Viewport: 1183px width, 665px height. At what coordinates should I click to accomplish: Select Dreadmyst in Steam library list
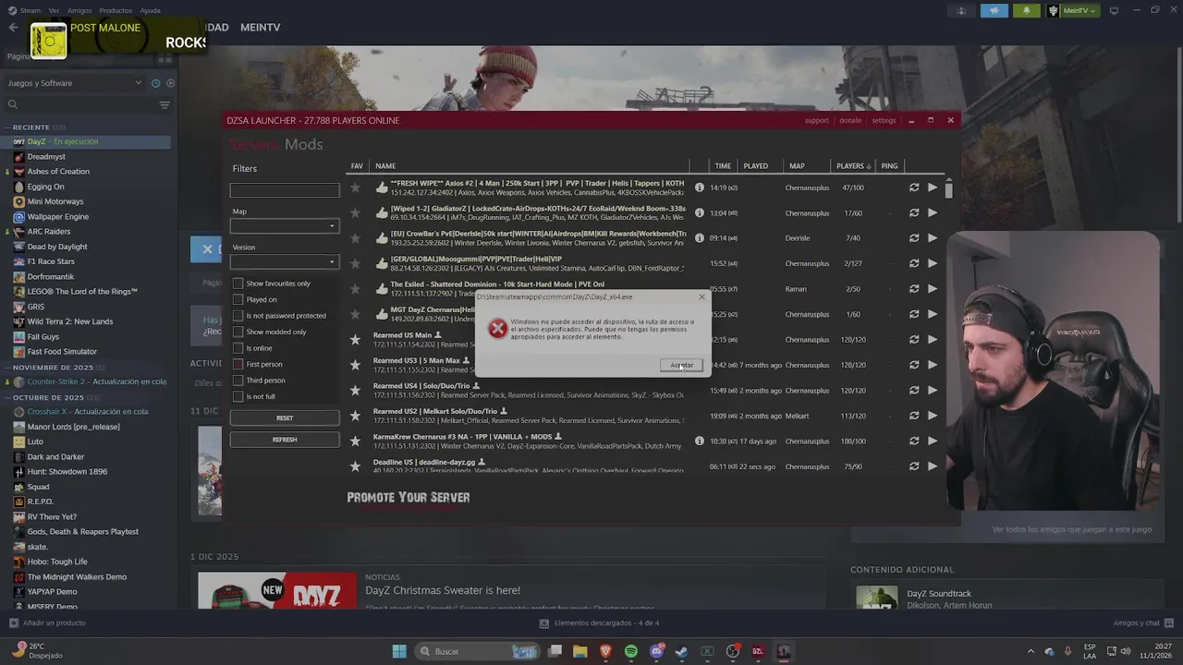[x=46, y=156]
